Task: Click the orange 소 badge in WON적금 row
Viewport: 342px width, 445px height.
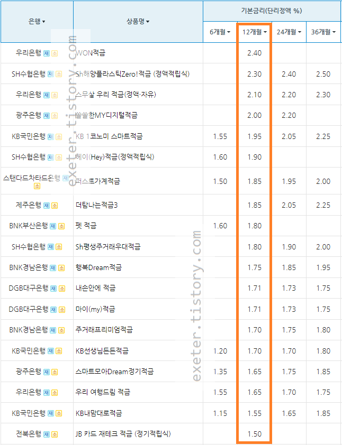Action: (55, 53)
